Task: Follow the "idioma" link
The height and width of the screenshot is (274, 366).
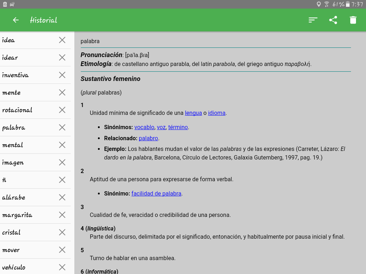Action: (217, 113)
